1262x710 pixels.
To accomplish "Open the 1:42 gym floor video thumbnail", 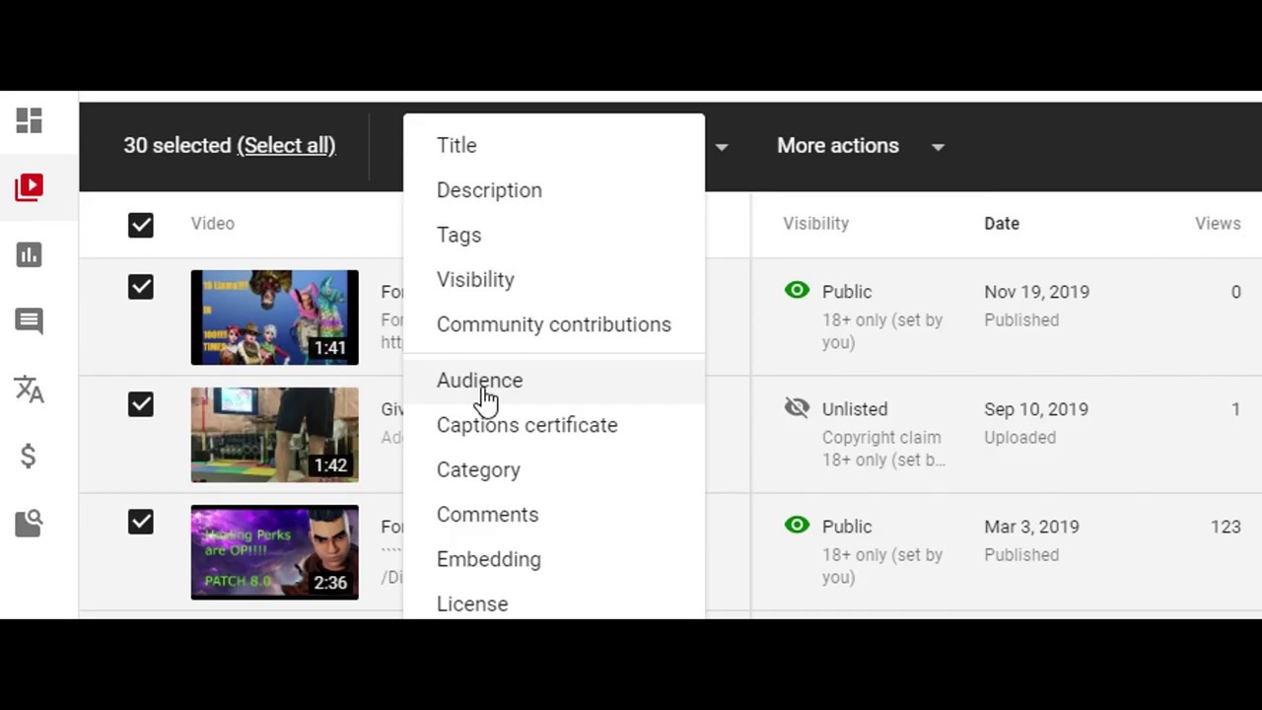I will point(275,435).
